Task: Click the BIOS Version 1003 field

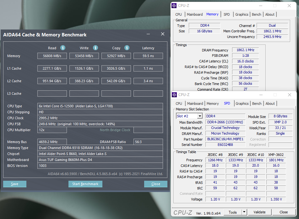Action: [100, 166]
